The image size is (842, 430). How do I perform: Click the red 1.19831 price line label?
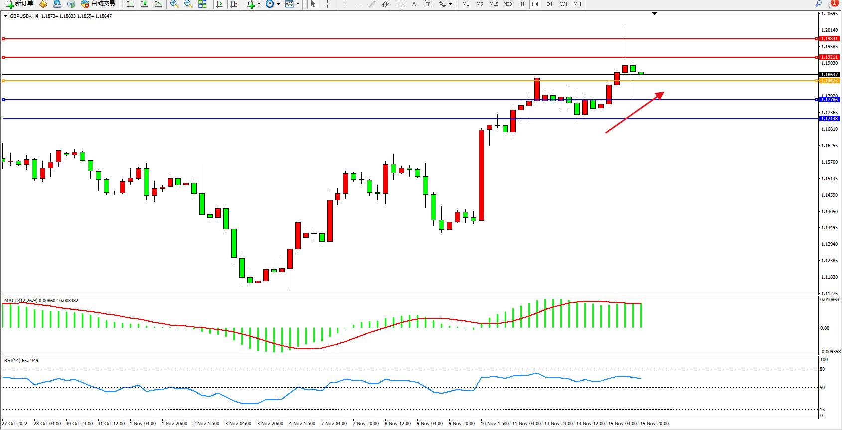click(829, 39)
